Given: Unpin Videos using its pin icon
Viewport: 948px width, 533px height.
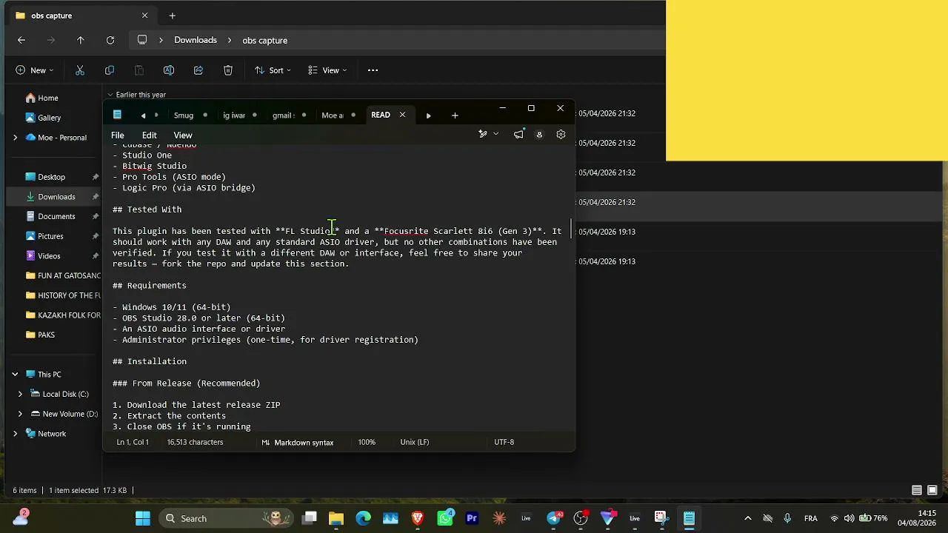Looking at the screenshot, I should (x=96, y=256).
